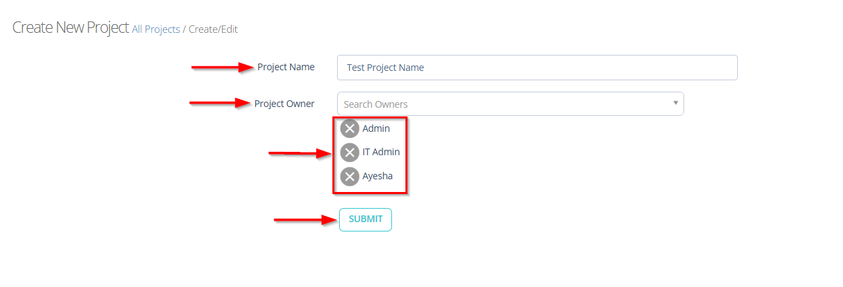Click the Create/Edit breadcrumb text
This screenshot has height=287, width=843.
pos(213,29)
